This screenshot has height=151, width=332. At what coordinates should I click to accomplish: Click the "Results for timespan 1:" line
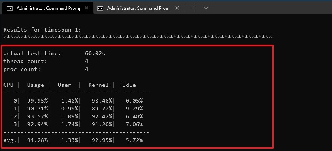(x=42, y=30)
